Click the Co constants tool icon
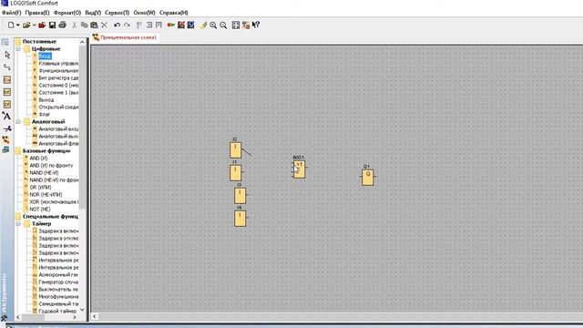583x328 pixels. [x=7, y=79]
